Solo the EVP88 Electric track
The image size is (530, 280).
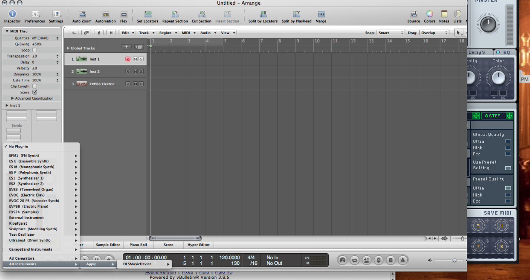pos(141,84)
